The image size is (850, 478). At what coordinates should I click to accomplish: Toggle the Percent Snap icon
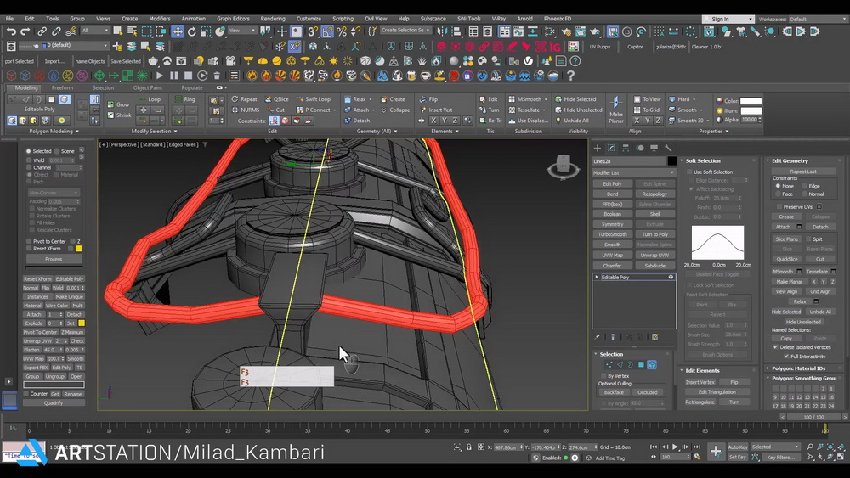(342, 31)
